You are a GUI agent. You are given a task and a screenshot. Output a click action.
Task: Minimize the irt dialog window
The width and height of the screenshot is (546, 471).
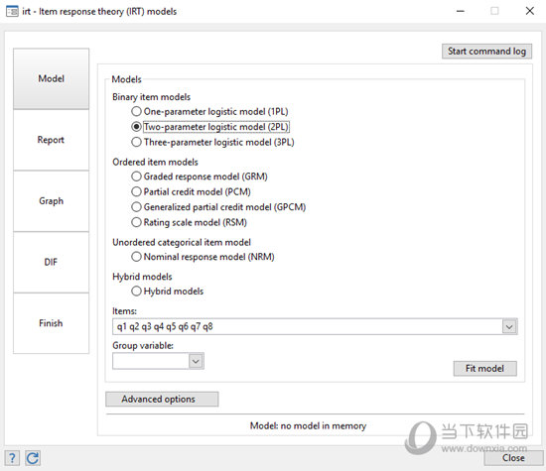[461, 12]
